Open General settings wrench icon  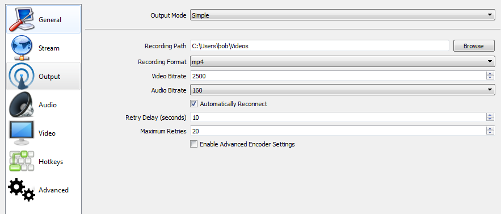22,19
